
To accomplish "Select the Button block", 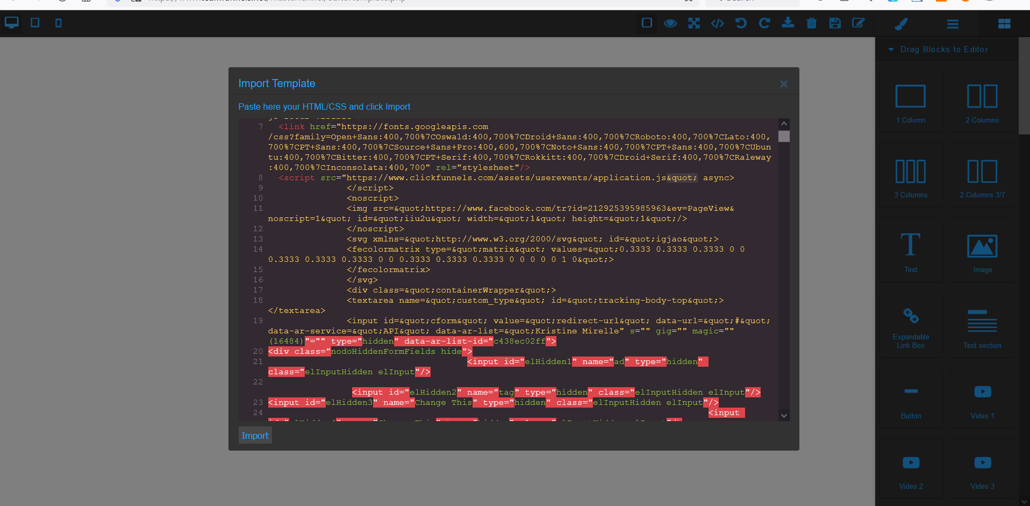I will pyautogui.click(x=911, y=398).
